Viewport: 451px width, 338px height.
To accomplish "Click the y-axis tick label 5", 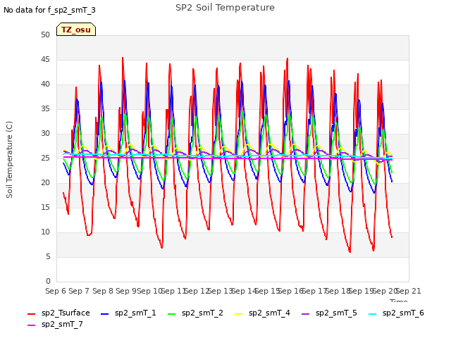I will pyautogui.click(x=48, y=256).
